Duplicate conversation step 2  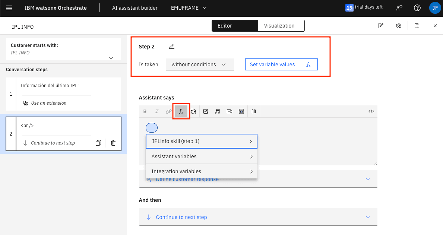(98, 143)
